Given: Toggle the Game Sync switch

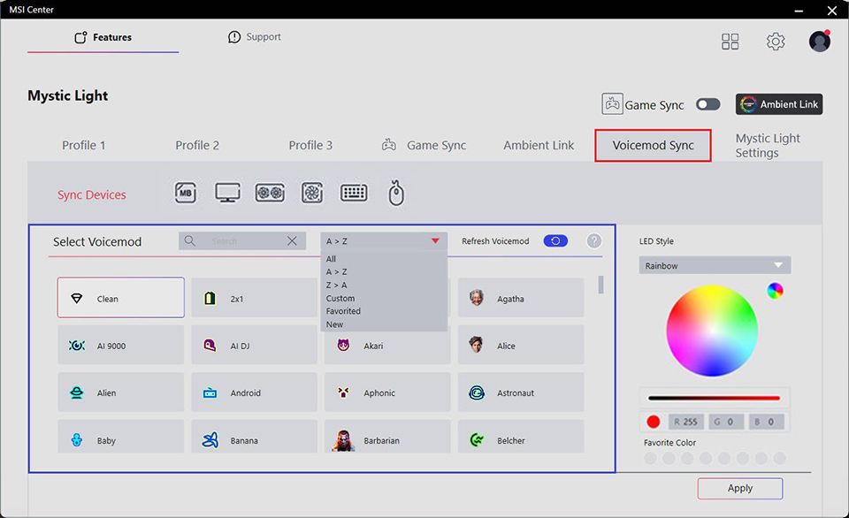Looking at the screenshot, I should [707, 104].
